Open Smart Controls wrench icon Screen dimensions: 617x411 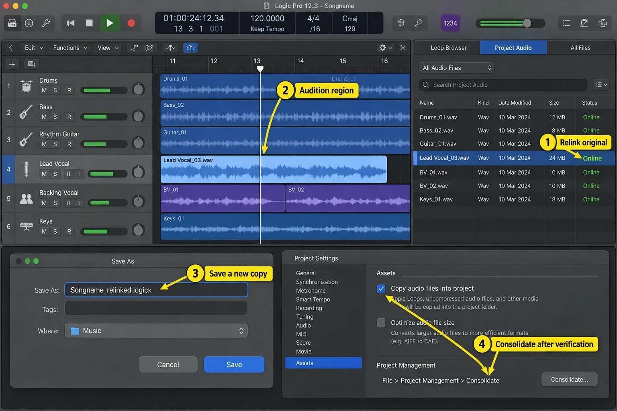(46, 23)
